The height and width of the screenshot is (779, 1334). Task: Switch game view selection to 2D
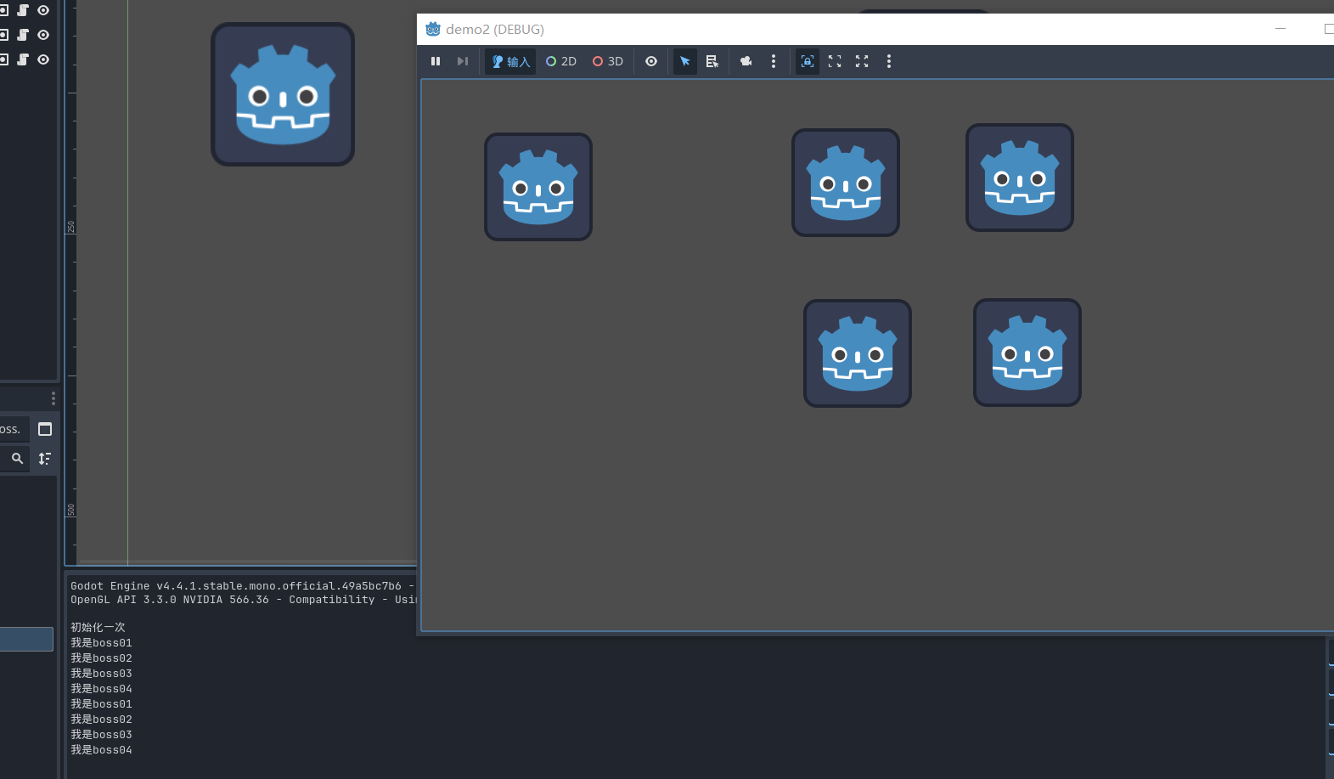(561, 61)
